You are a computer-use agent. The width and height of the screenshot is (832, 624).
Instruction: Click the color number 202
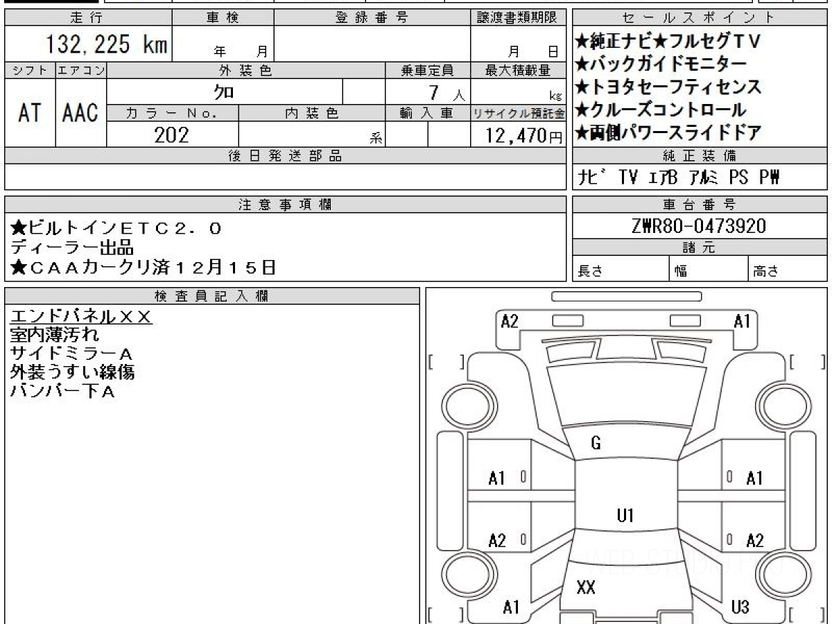[171, 135]
